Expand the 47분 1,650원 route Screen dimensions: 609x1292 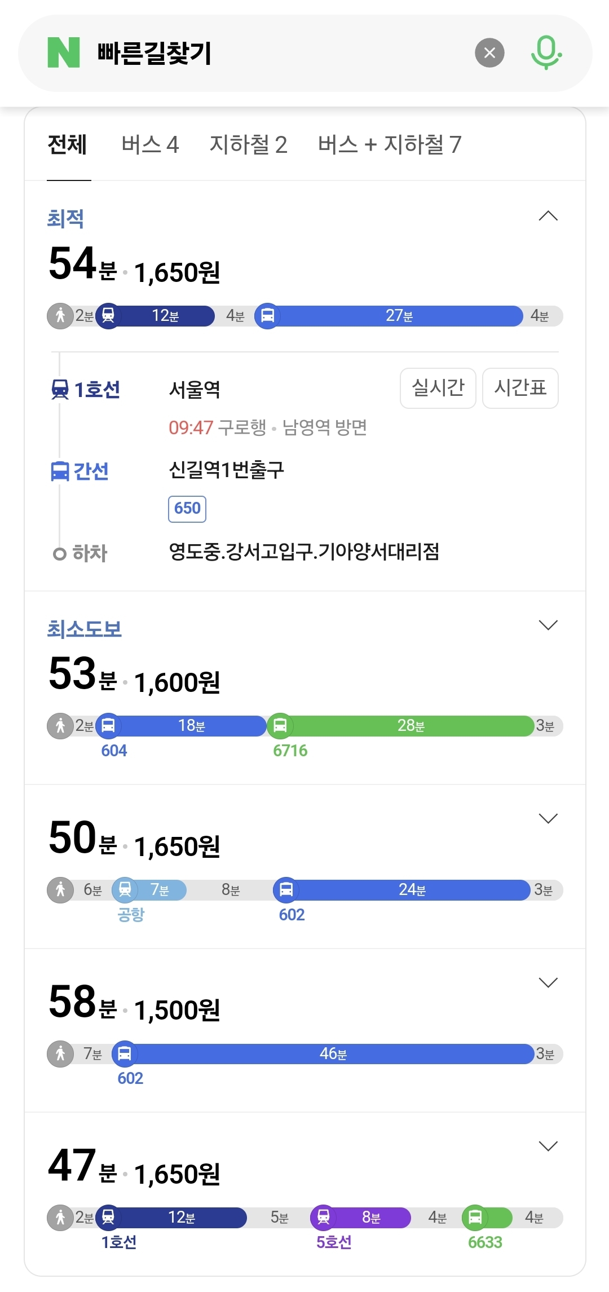548,1146
